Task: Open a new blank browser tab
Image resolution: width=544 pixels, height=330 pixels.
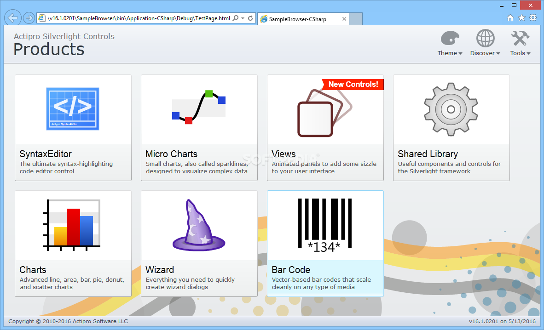Action: 356,19
